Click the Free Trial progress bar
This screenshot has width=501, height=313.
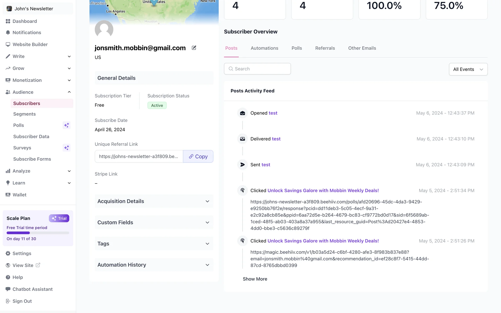click(38, 233)
